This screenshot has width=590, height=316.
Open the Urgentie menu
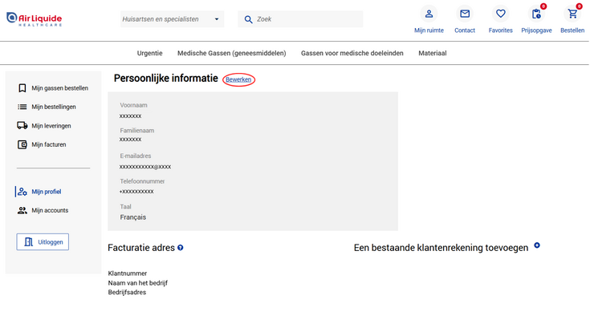point(150,54)
